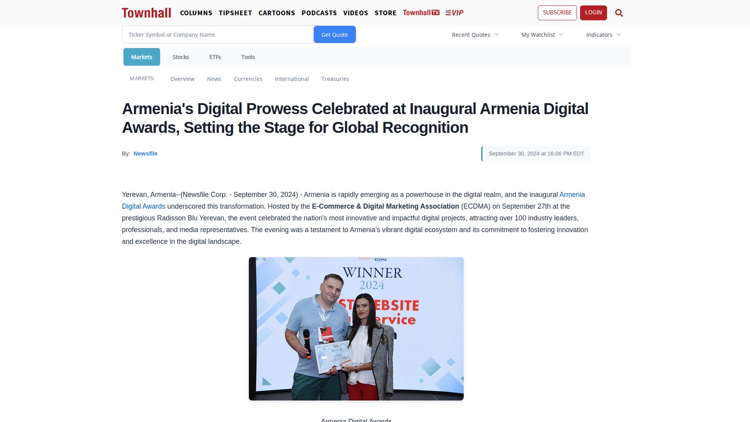Open the Indicators dropdown
The image size is (750, 422).
click(x=603, y=35)
